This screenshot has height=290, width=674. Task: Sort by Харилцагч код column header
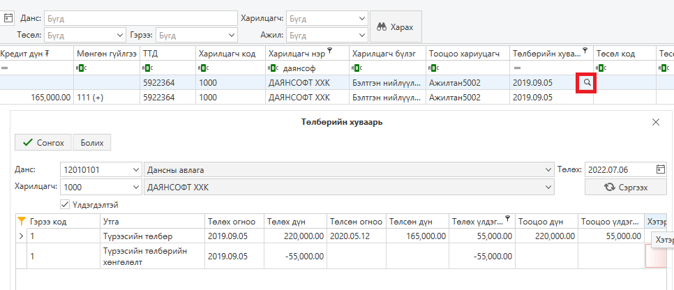[230, 54]
